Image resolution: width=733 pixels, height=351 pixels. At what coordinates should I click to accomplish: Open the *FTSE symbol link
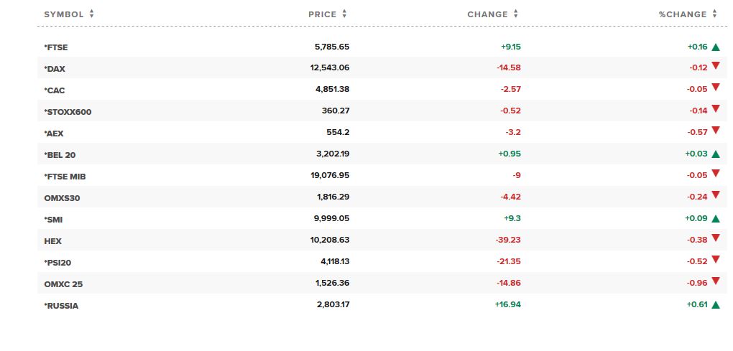(x=55, y=47)
